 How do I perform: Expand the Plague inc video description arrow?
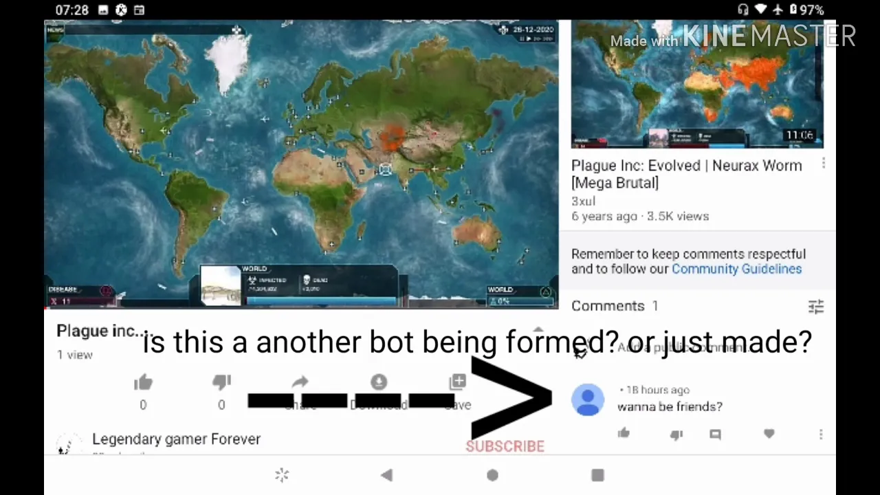[538, 330]
